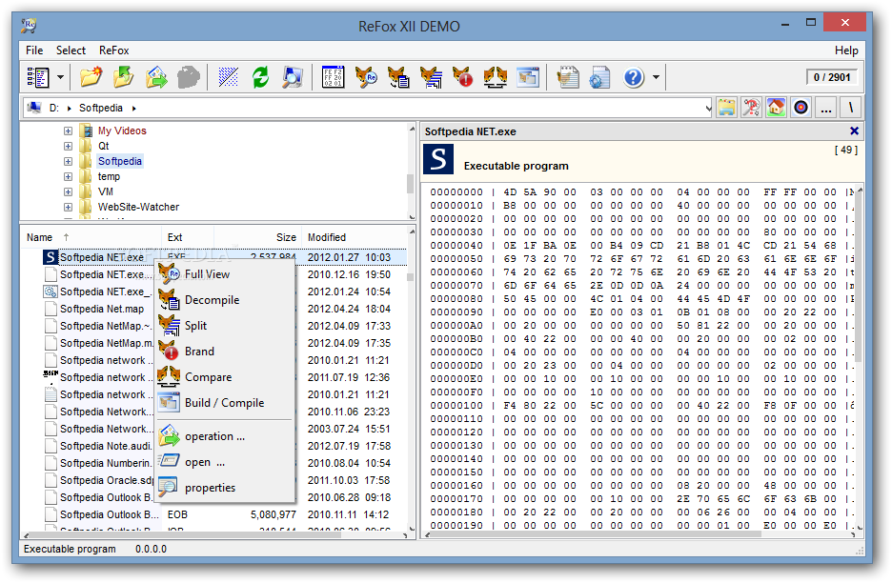Viewport: 892px width, 583px height.
Task: Open the path bar history dropdown
Action: (x=708, y=108)
